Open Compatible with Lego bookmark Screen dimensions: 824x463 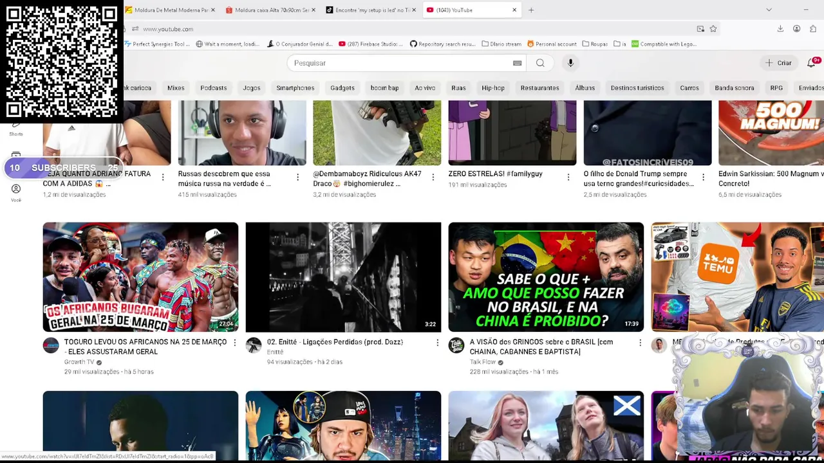(x=664, y=44)
